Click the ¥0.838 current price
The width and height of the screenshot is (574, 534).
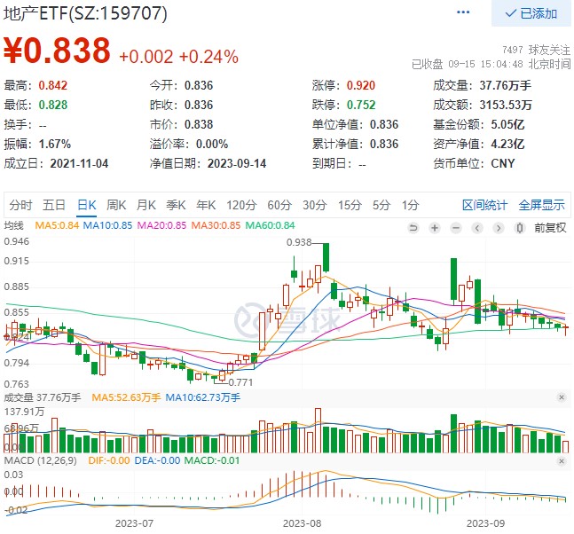57,51
